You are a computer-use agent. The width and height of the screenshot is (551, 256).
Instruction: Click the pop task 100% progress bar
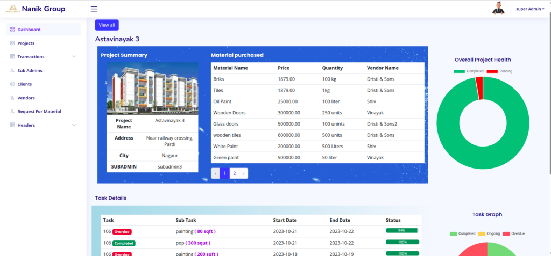click(x=402, y=242)
